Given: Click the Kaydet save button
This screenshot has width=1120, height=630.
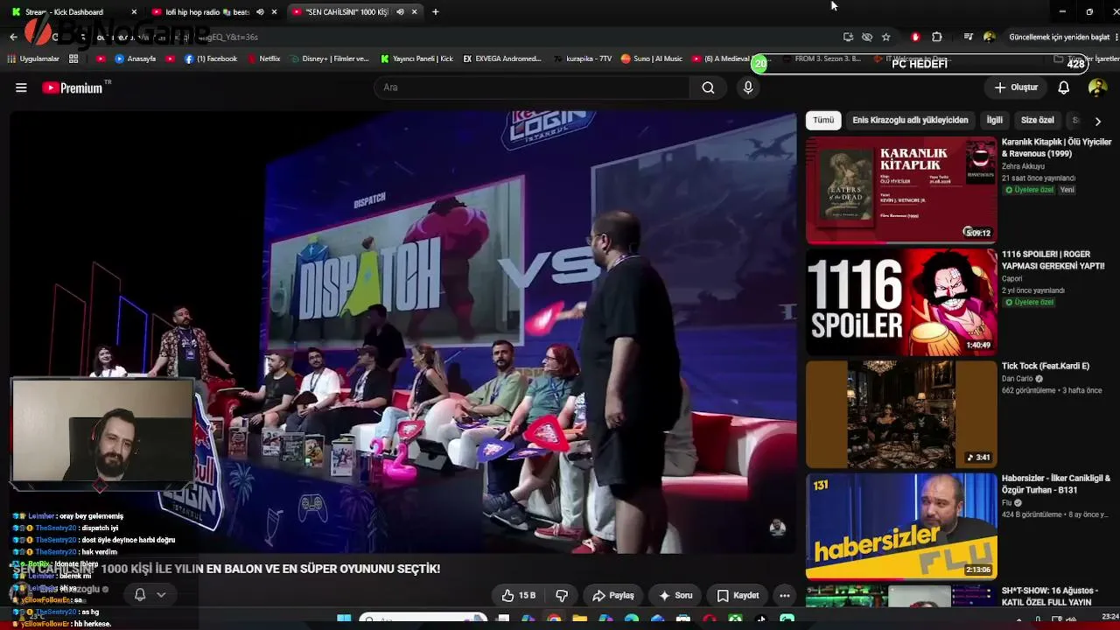Looking at the screenshot, I should (738, 596).
